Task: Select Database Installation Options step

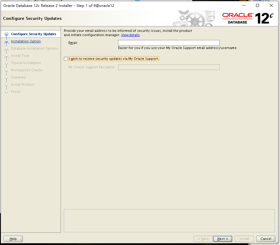Action: (x=34, y=48)
